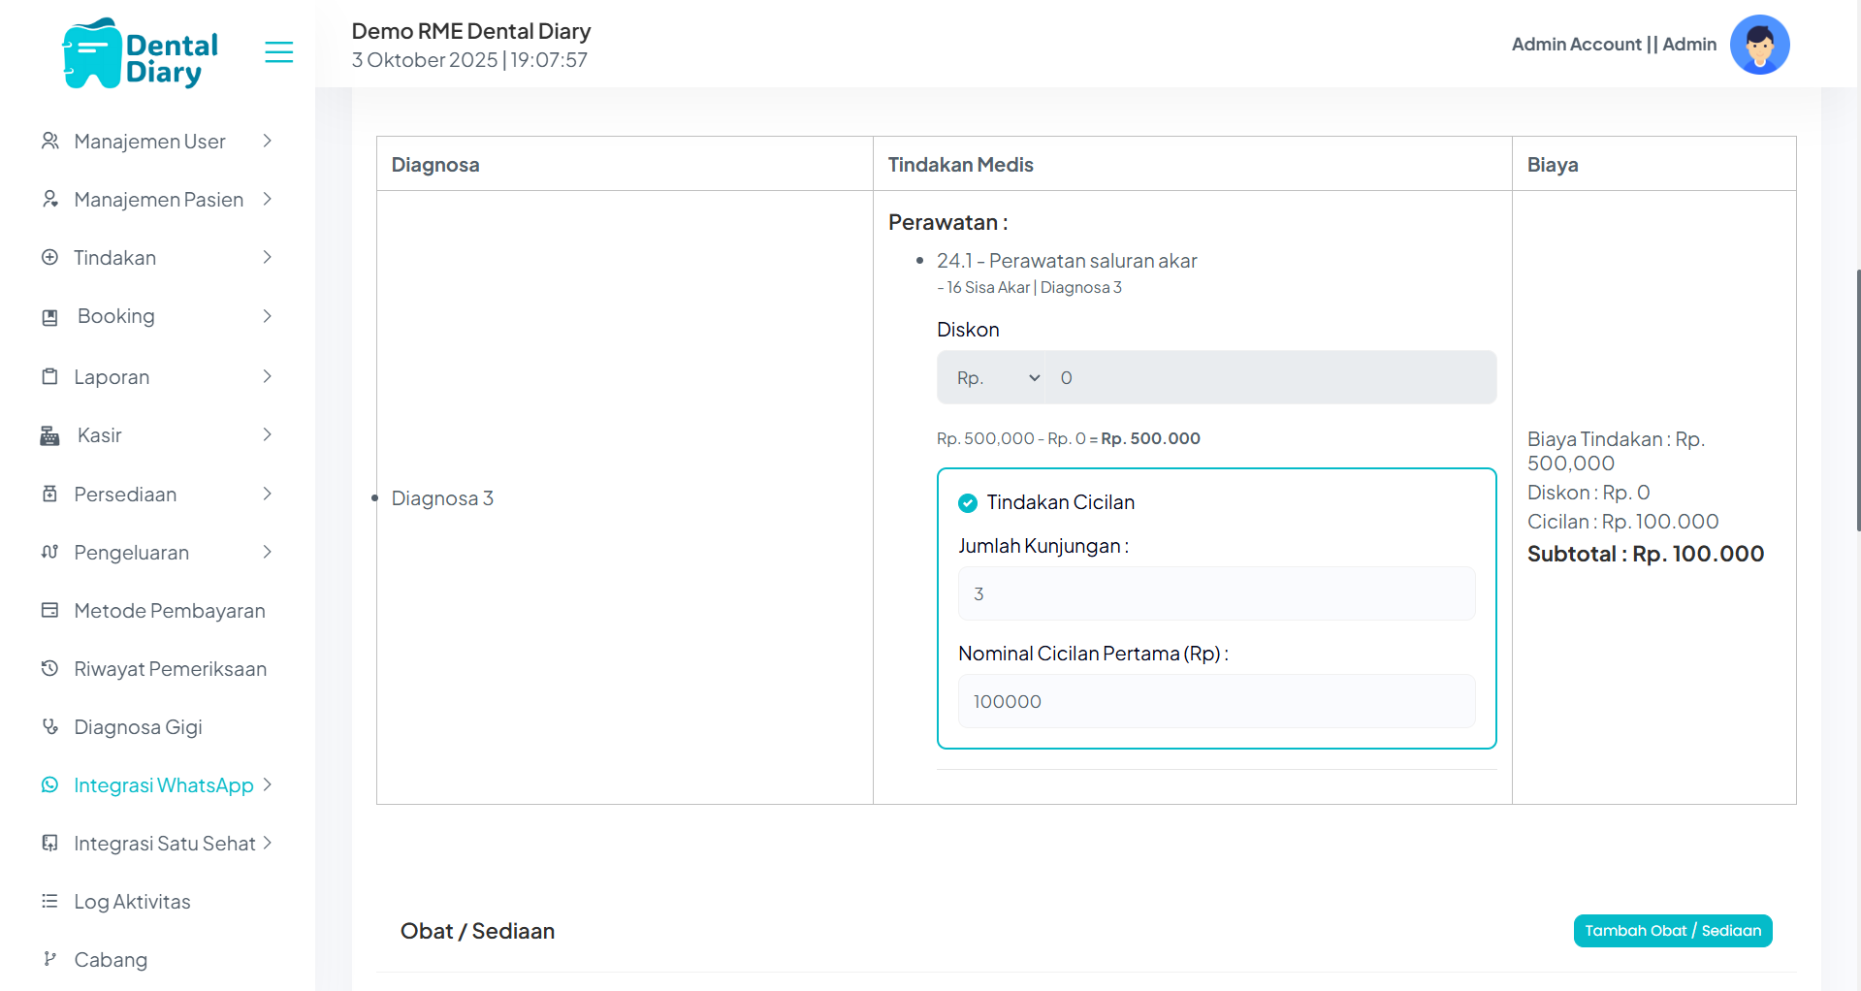Expand the Booking submenu chevron
The width and height of the screenshot is (1861, 991).
click(268, 316)
